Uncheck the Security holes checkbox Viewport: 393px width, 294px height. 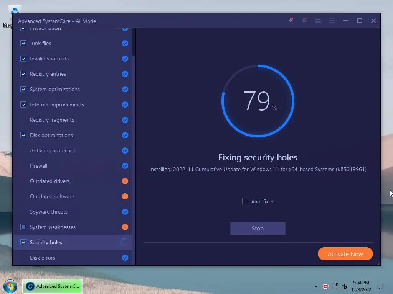click(23, 242)
